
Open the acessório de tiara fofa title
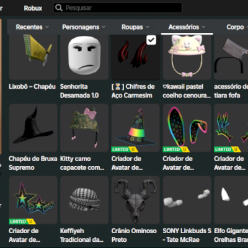pyautogui.click(x=231, y=91)
